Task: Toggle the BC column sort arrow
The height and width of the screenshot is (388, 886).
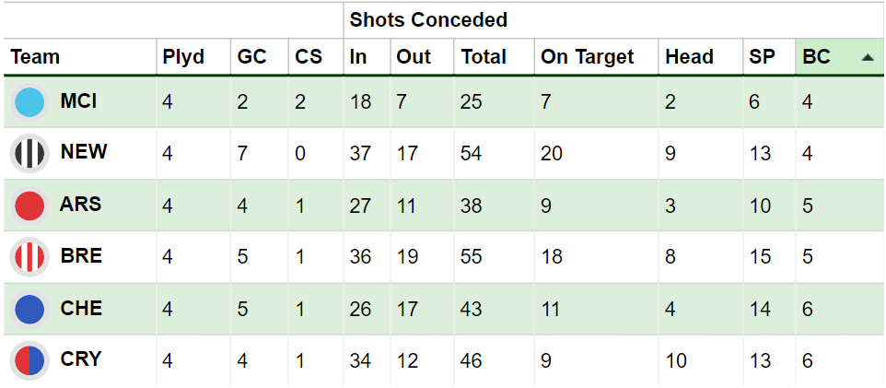Action: click(867, 57)
